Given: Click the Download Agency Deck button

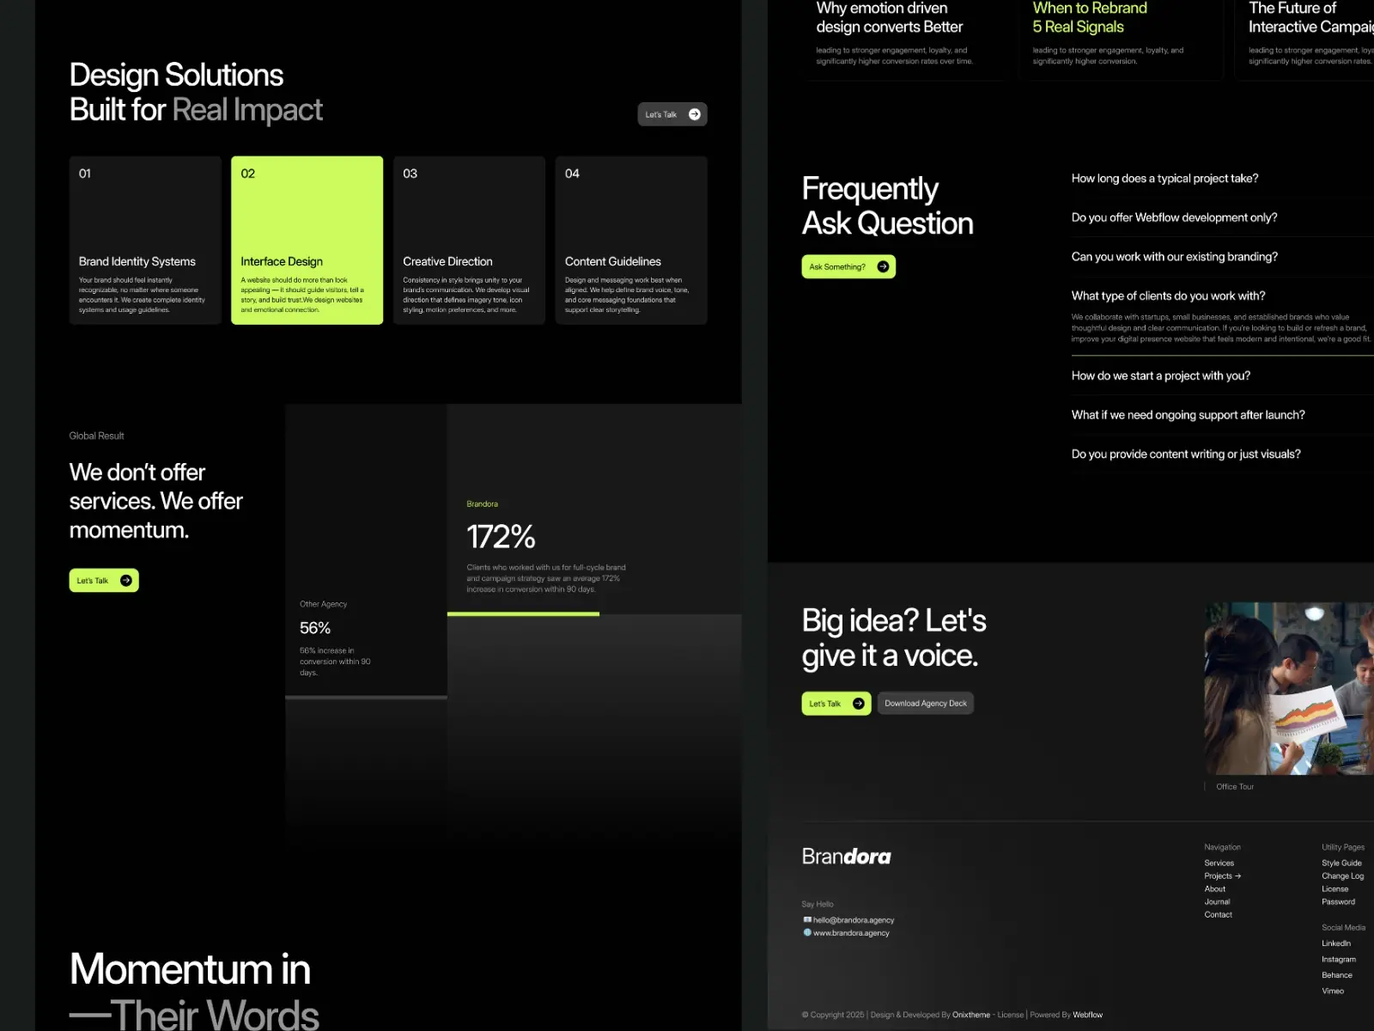Looking at the screenshot, I should pyautogui.click(x=925, y=704).
